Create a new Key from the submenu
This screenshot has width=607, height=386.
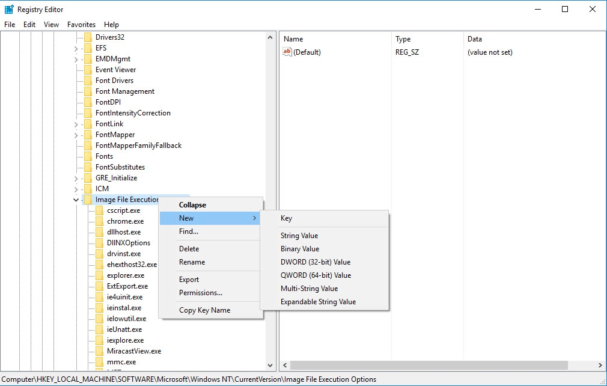pyautogui.click(x=286, y=218)
